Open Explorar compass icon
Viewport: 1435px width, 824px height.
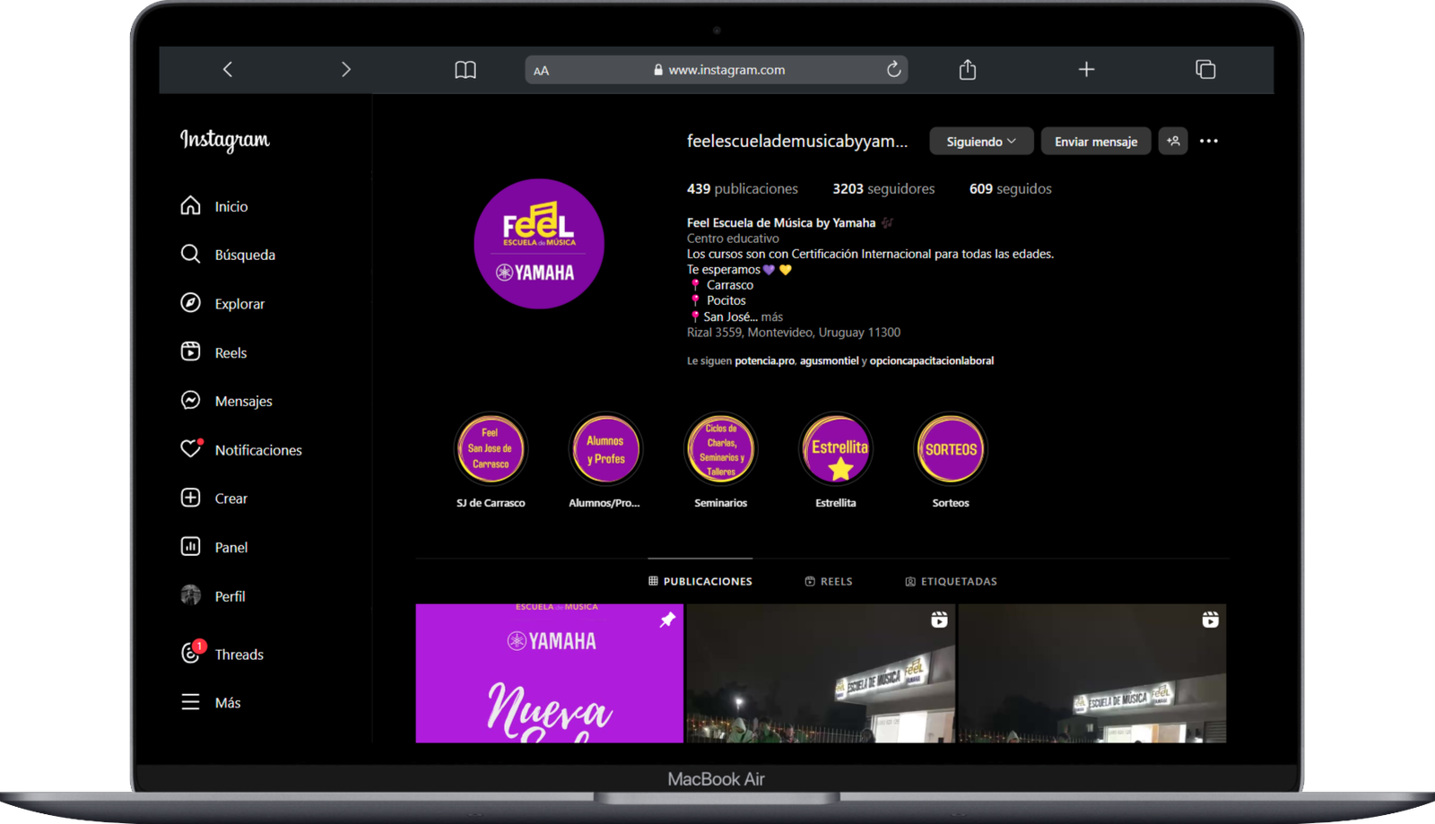click(x=190, y=303)
